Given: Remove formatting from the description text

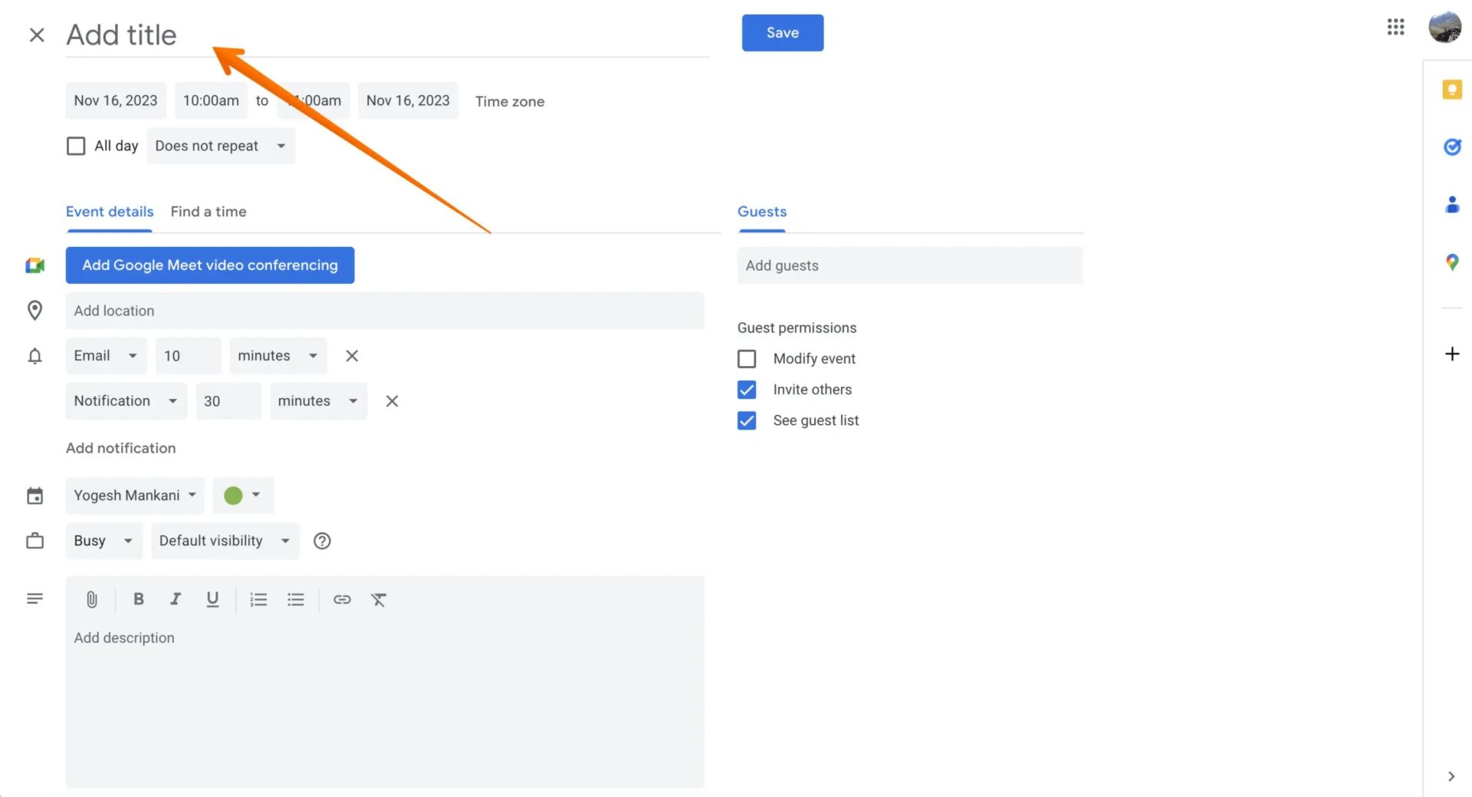Looking at the screenshot, I should pos(379,600).
